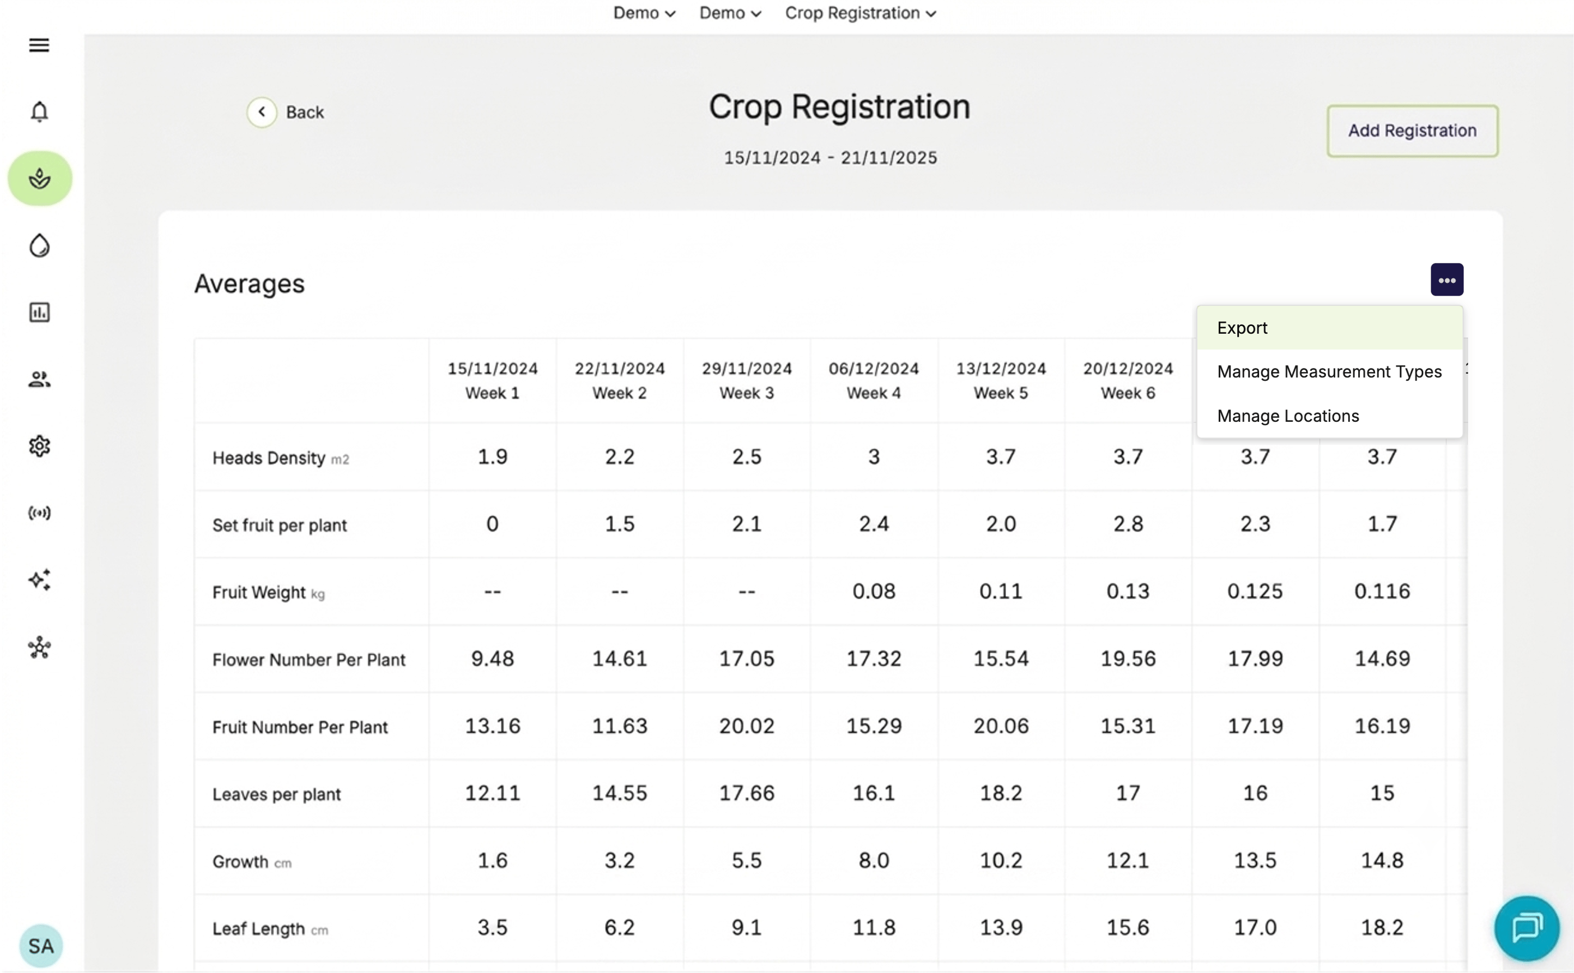Expand the second Demo dropdown
The image size is (1574, 973).
(x=730, y=13)
